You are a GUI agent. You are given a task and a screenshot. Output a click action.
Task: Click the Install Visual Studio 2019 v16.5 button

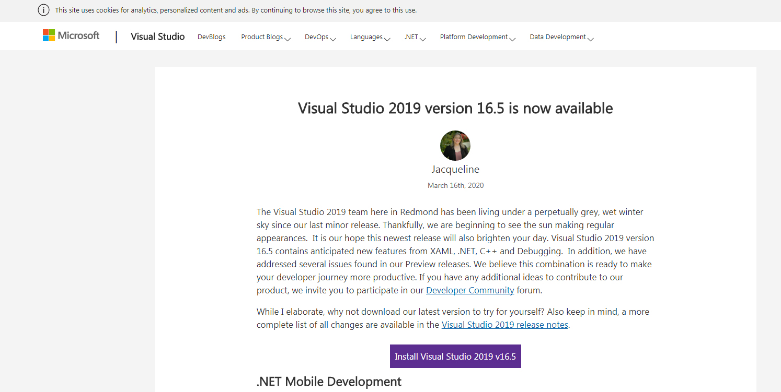click(455, 357)
